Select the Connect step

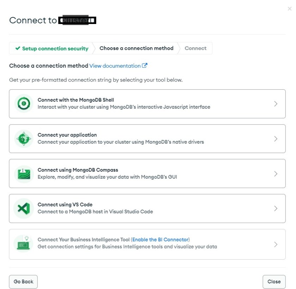195,48
